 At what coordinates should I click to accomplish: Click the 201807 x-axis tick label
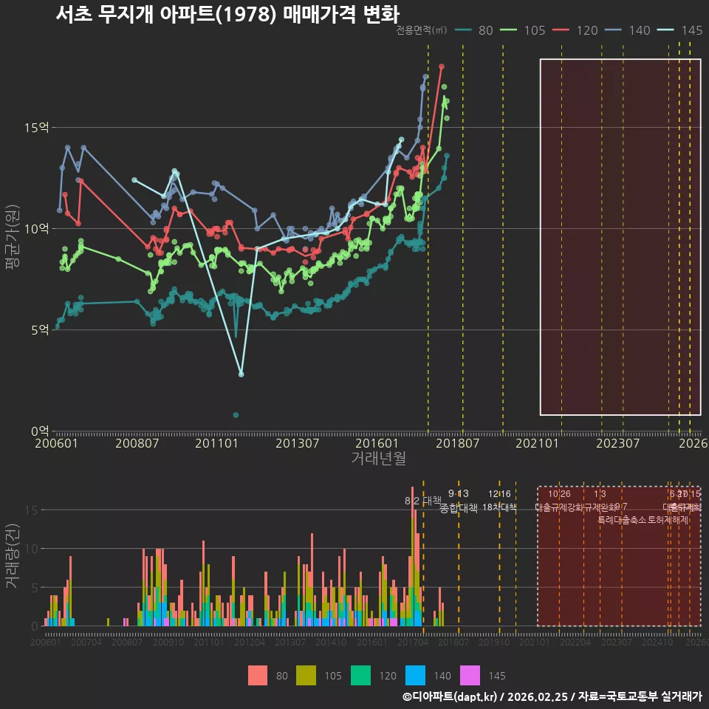[457, 443]
